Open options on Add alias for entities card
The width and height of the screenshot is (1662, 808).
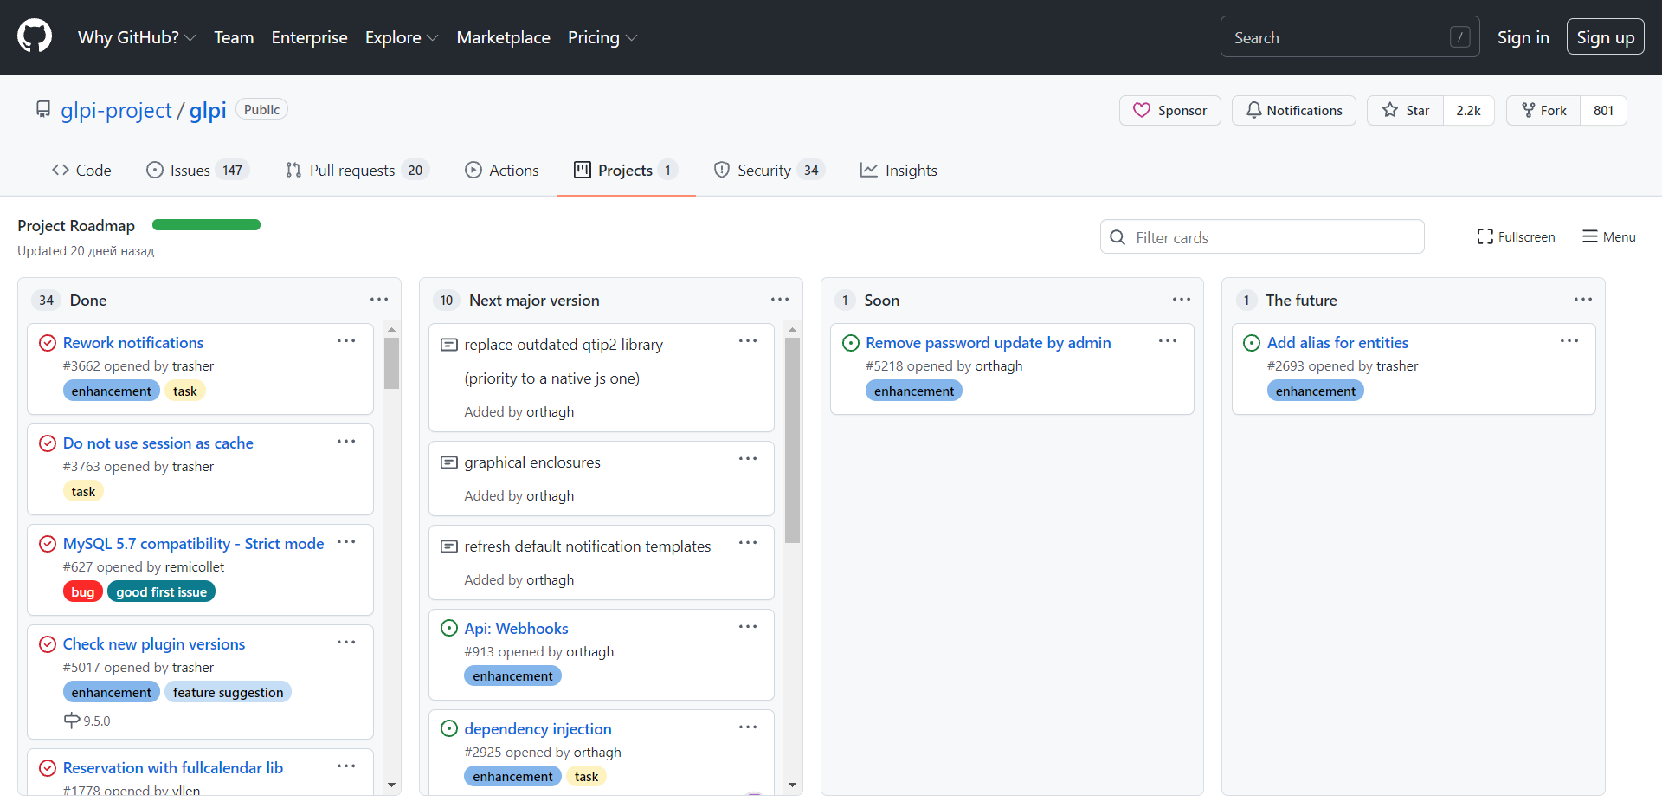[x=1569, y=341]
